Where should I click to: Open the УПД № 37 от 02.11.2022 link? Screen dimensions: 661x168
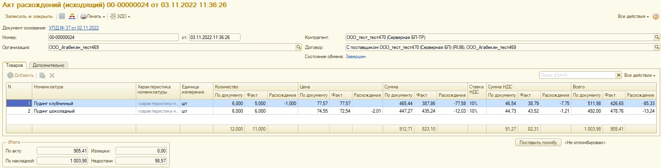coord(74,28)
